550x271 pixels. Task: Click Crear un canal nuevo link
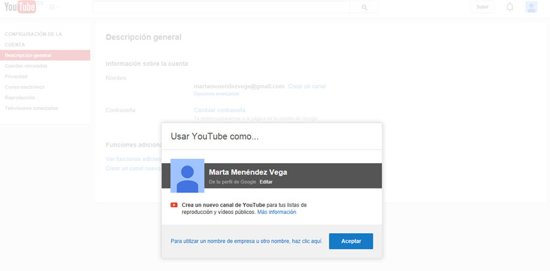pyautogui.click(x=133, y=168)
